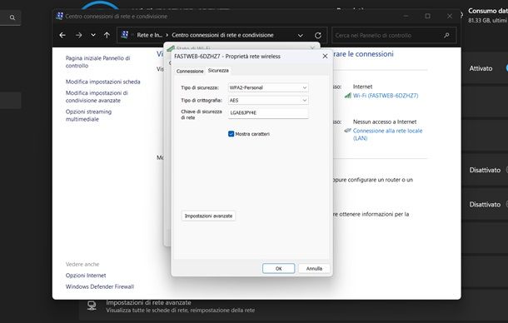
Task: Open Connessione alla rete locale (LAN) link
Action: tap(387, 135)
